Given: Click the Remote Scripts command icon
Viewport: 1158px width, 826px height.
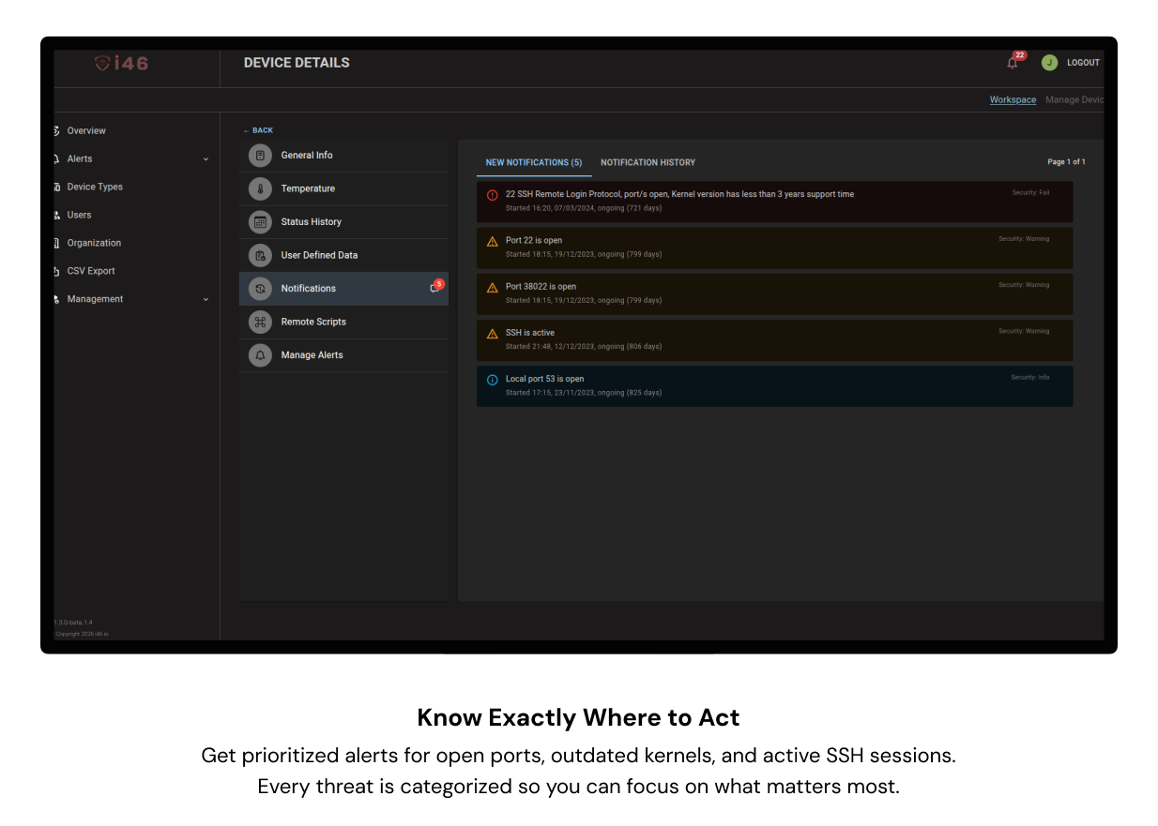Looking at the screenshot, I should pyautogui.click(x=260, y=322).
